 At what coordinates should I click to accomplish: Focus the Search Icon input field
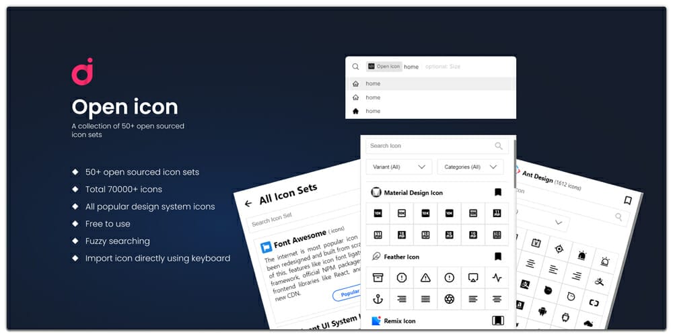437,146
